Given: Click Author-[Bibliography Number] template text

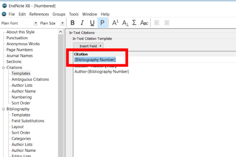Looking at the screenshot, I should [101, 71].
